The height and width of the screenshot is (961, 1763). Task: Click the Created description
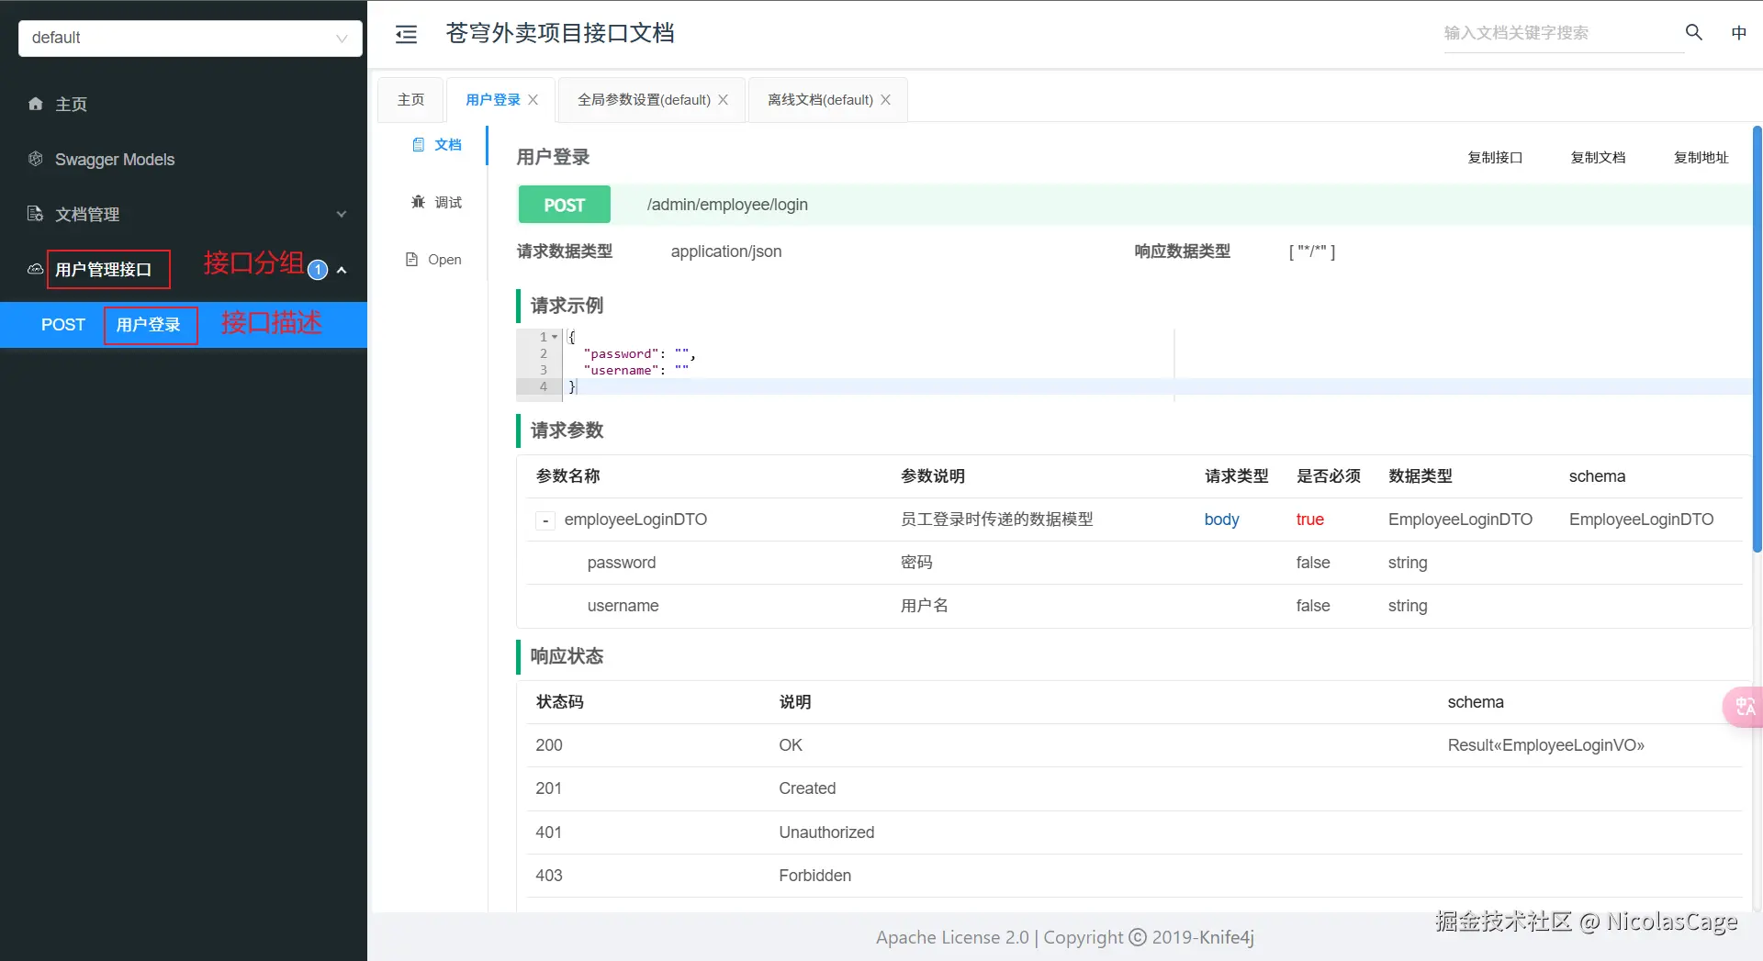(x=807, y=788)
